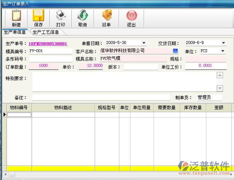Cancel changes with the 取消 icon
This screenshot has width=234, height=180.
[83, 16]
